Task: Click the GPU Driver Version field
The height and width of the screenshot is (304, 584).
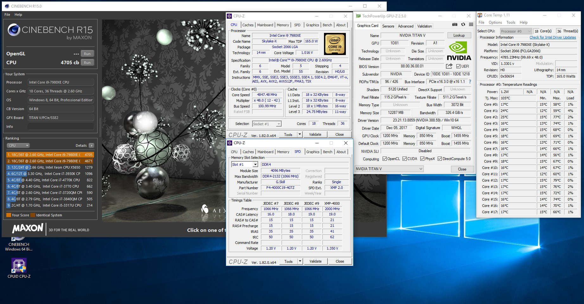Action: [x=426, y=120]
